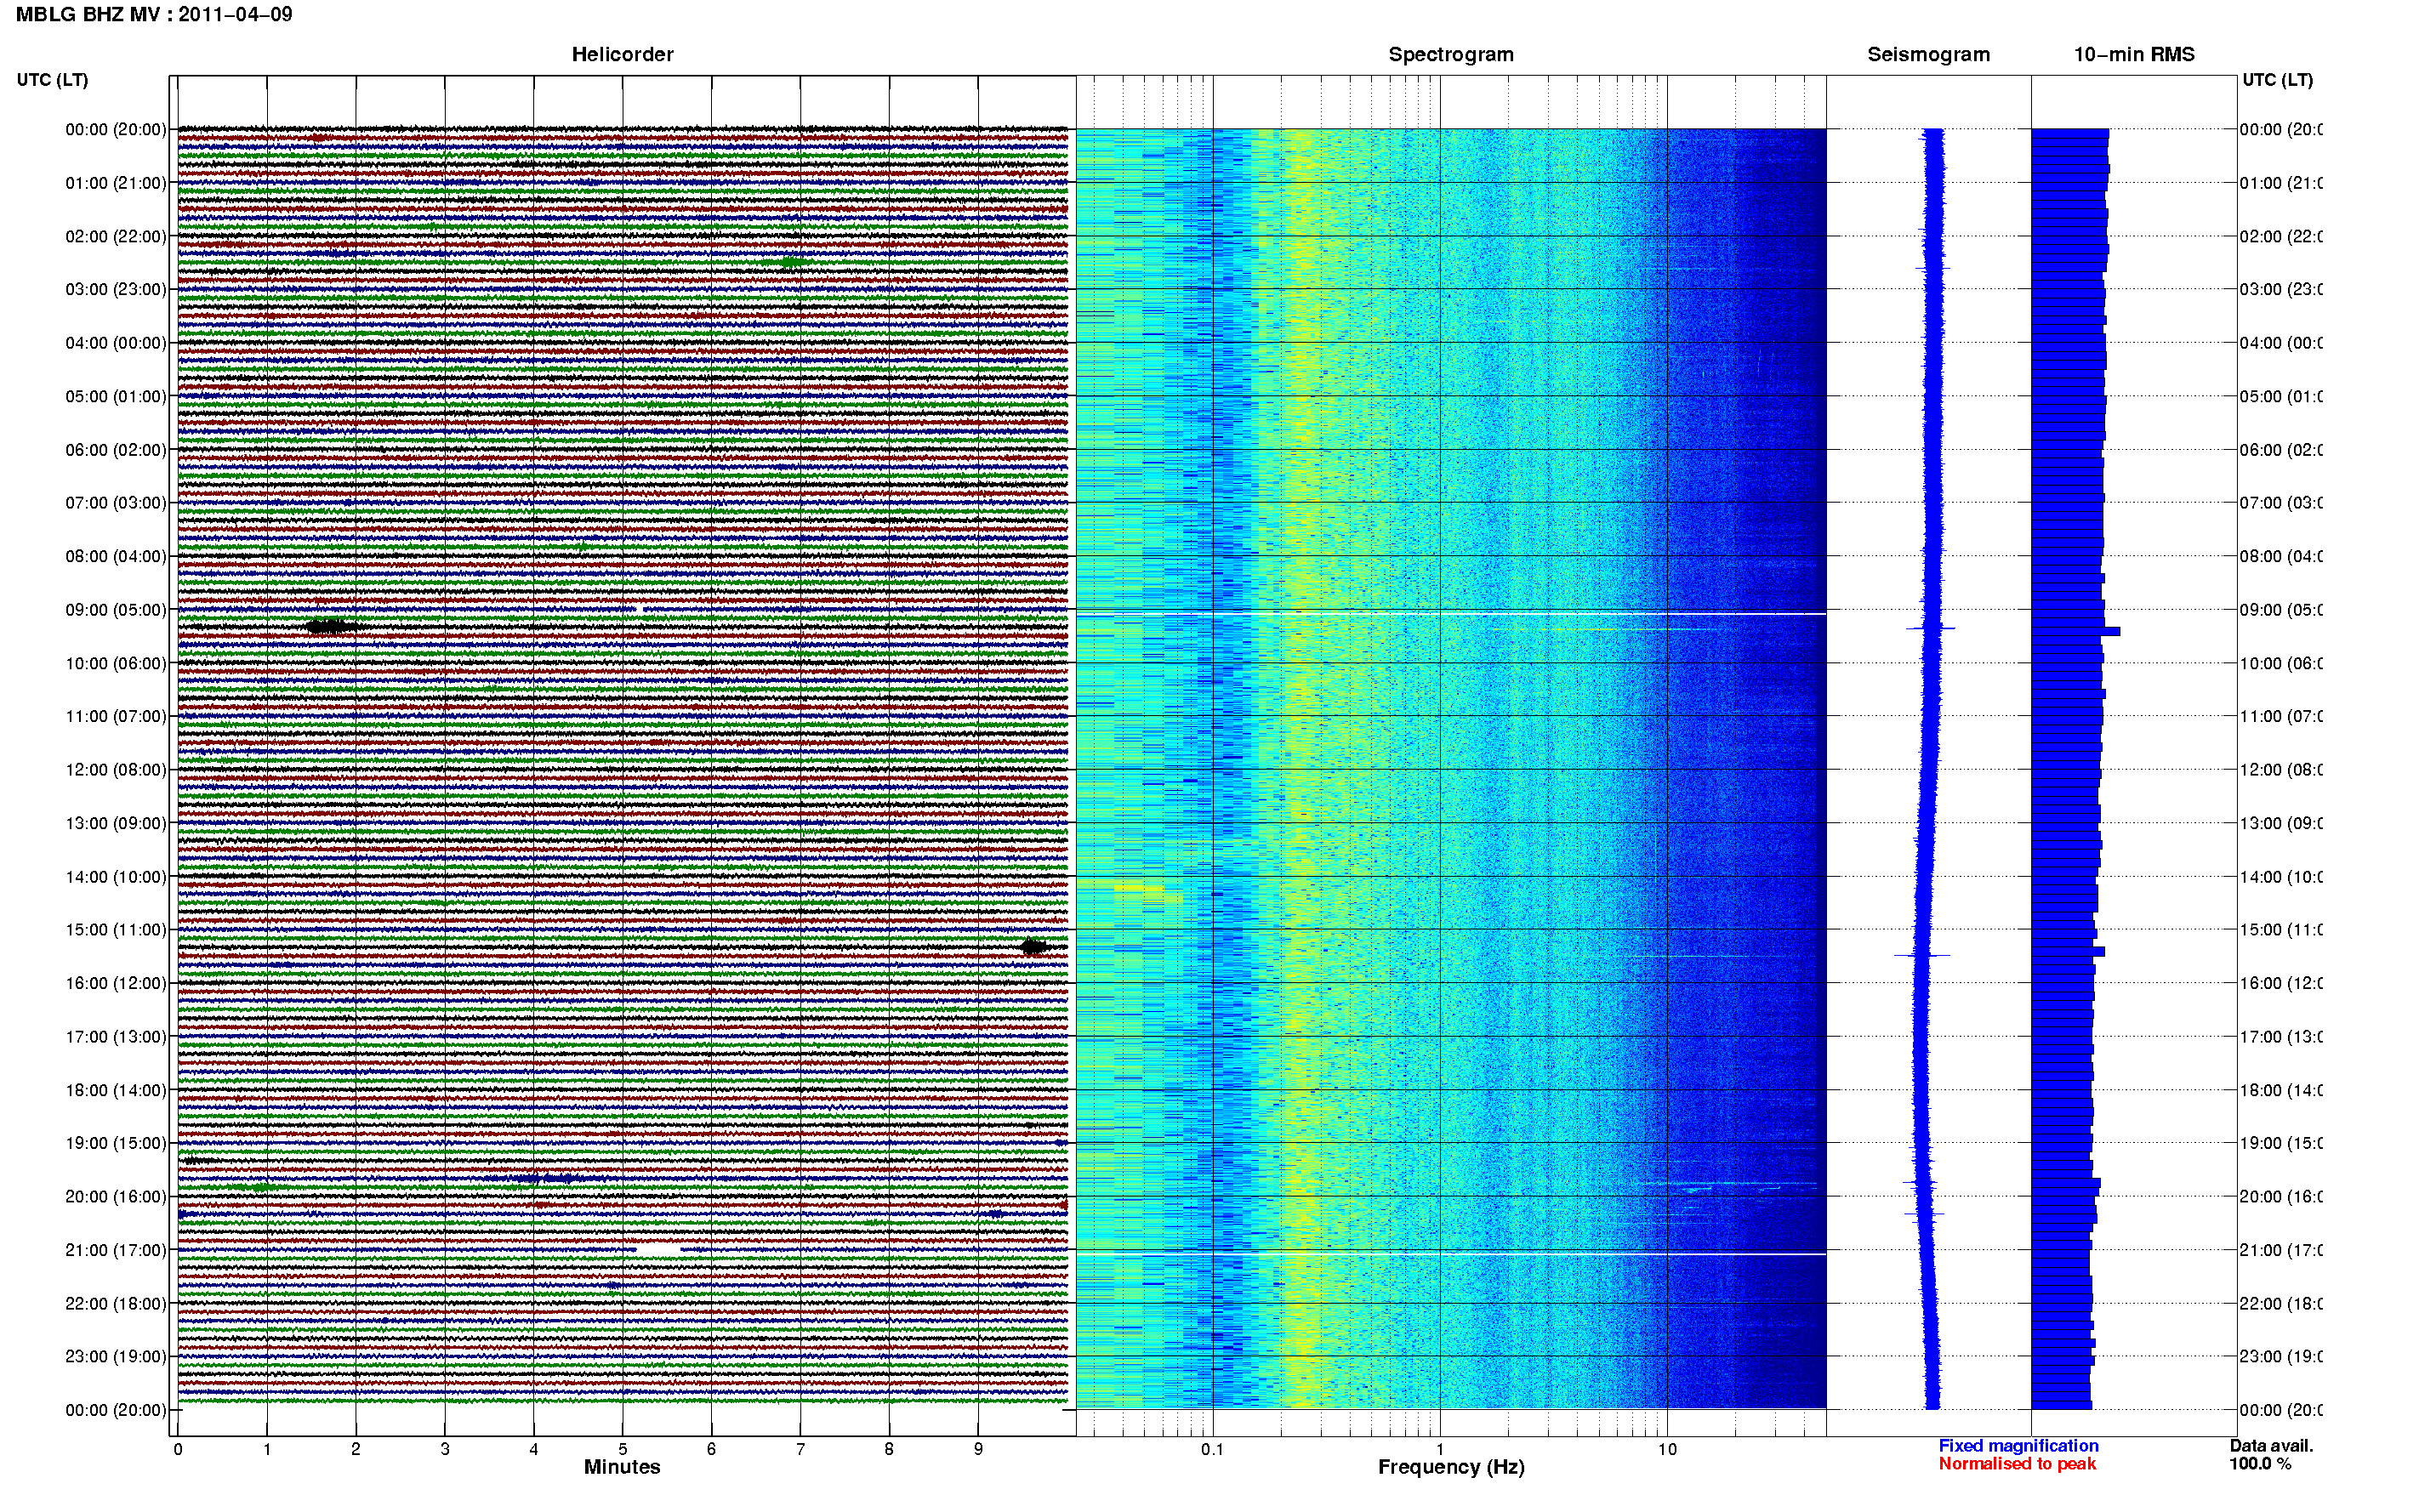Select the 1 Hz frequency tick label
2419x1512 pixels.
1440,1449
